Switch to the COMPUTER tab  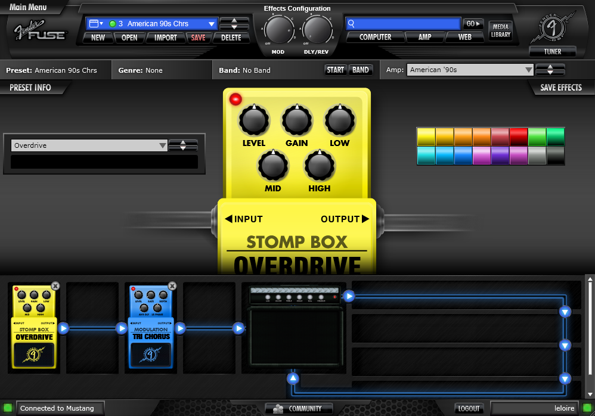pos(375,37)
